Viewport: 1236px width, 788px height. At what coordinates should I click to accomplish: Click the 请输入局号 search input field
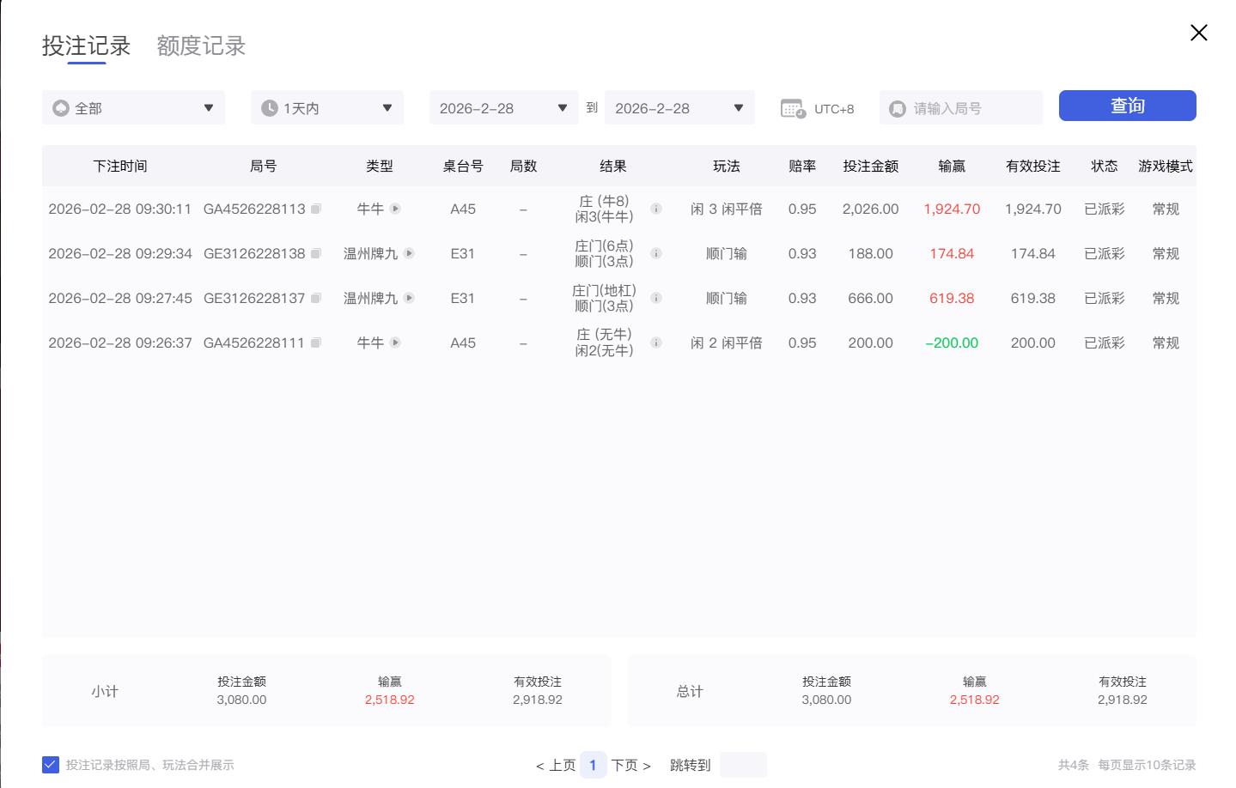click(960, 107)
